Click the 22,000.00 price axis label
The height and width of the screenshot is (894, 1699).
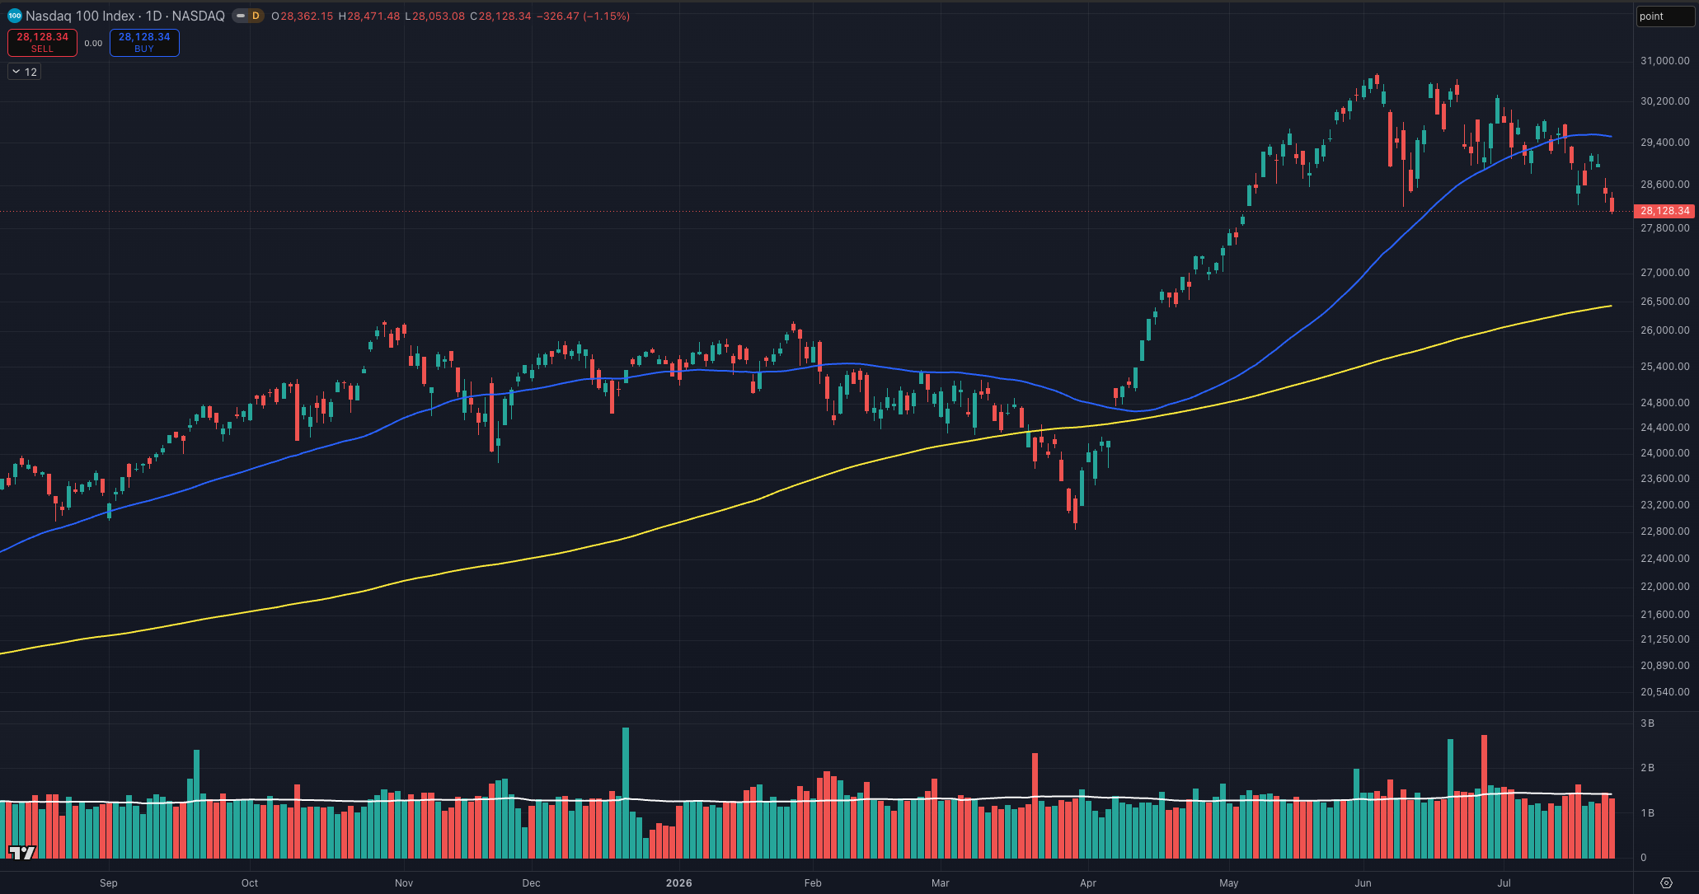coord(1665,587)
